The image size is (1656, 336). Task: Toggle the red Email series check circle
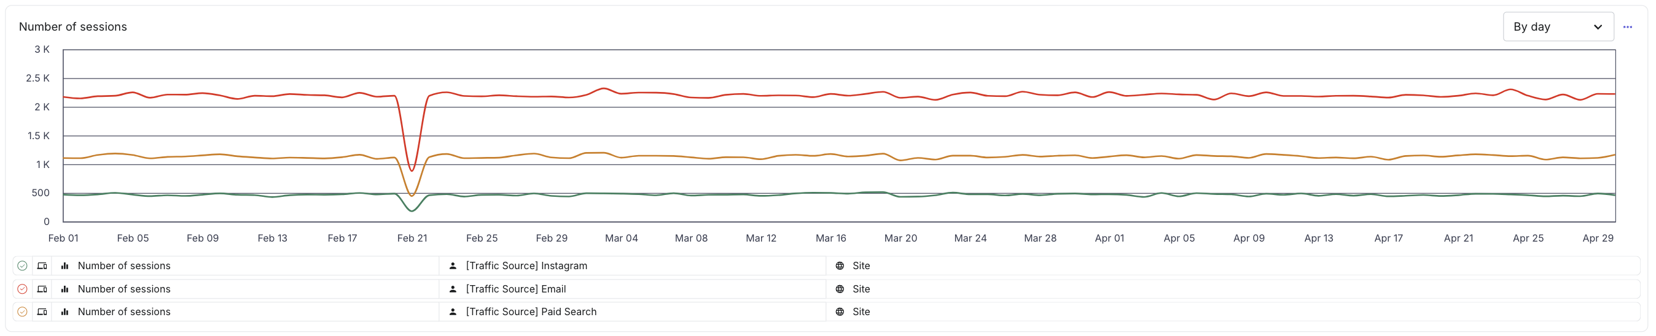(x=23, y=289)
